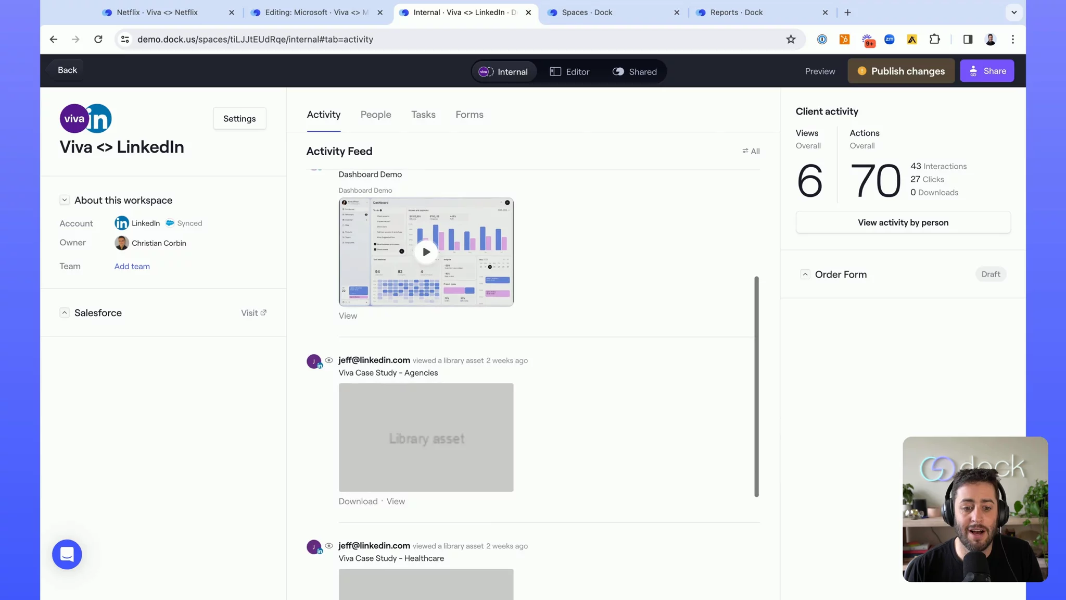The image size is (1066, 600).
Task: Expand the Order Form section
Action: [x=805, y=274]
